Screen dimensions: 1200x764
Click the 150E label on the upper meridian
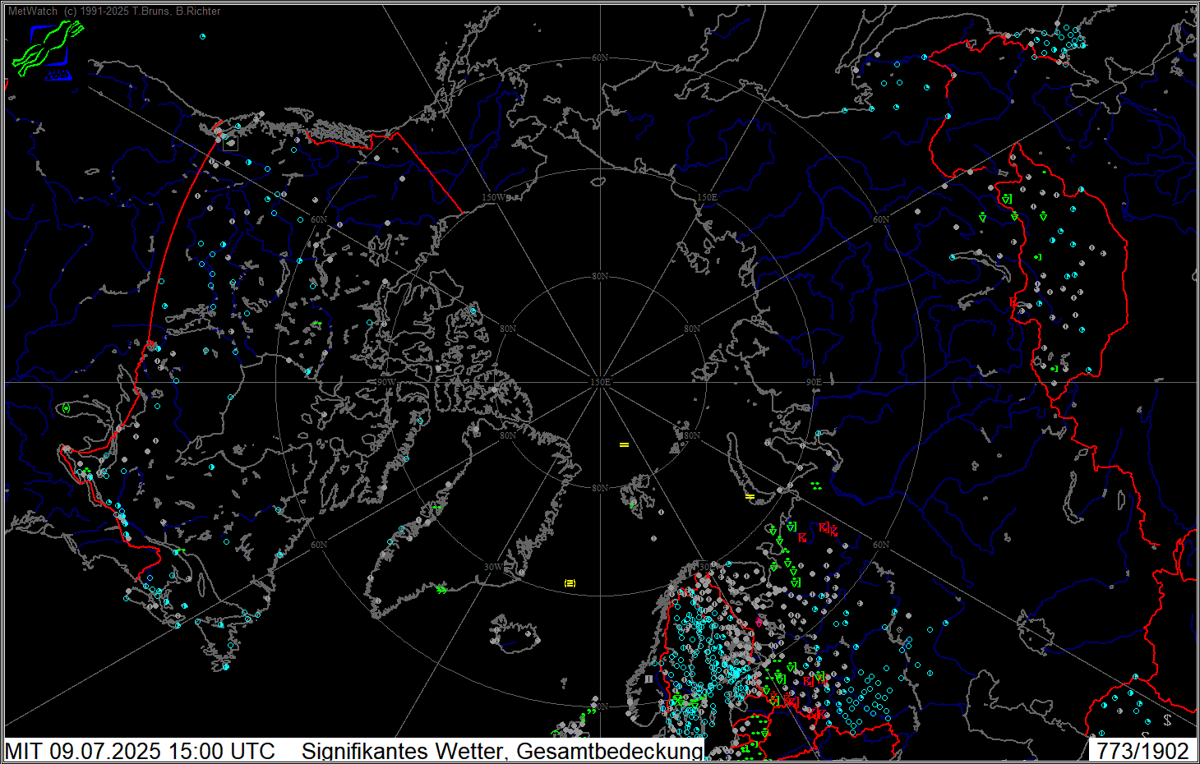(707, 197)
